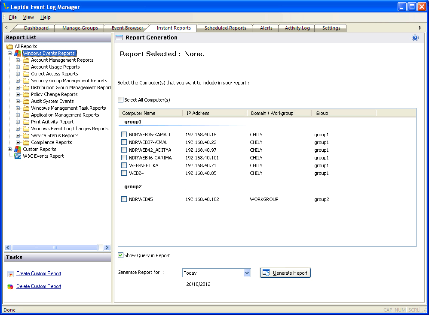Check the NDRWEB35-KAMALI computer checkbox
Image resolution: width=429 pixels, height=315 pixels.
tap(124, 135)
